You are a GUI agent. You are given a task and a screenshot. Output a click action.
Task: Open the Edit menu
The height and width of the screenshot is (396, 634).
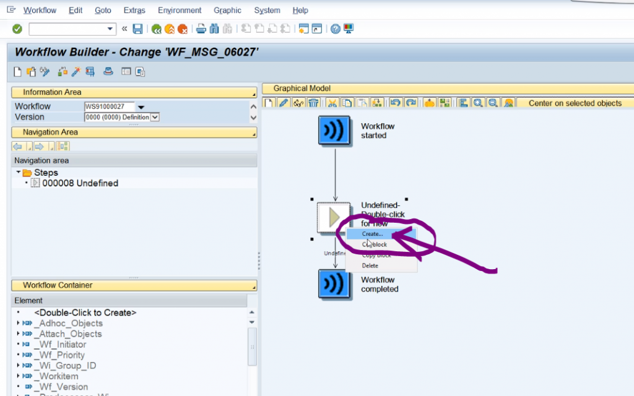click(x=75, y=11)
